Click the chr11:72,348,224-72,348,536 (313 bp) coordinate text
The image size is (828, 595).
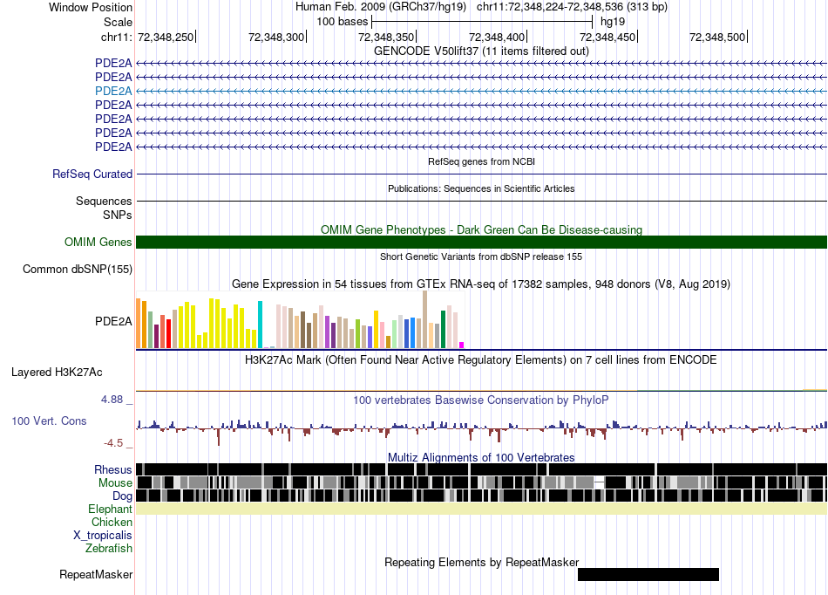coord(572,7)
